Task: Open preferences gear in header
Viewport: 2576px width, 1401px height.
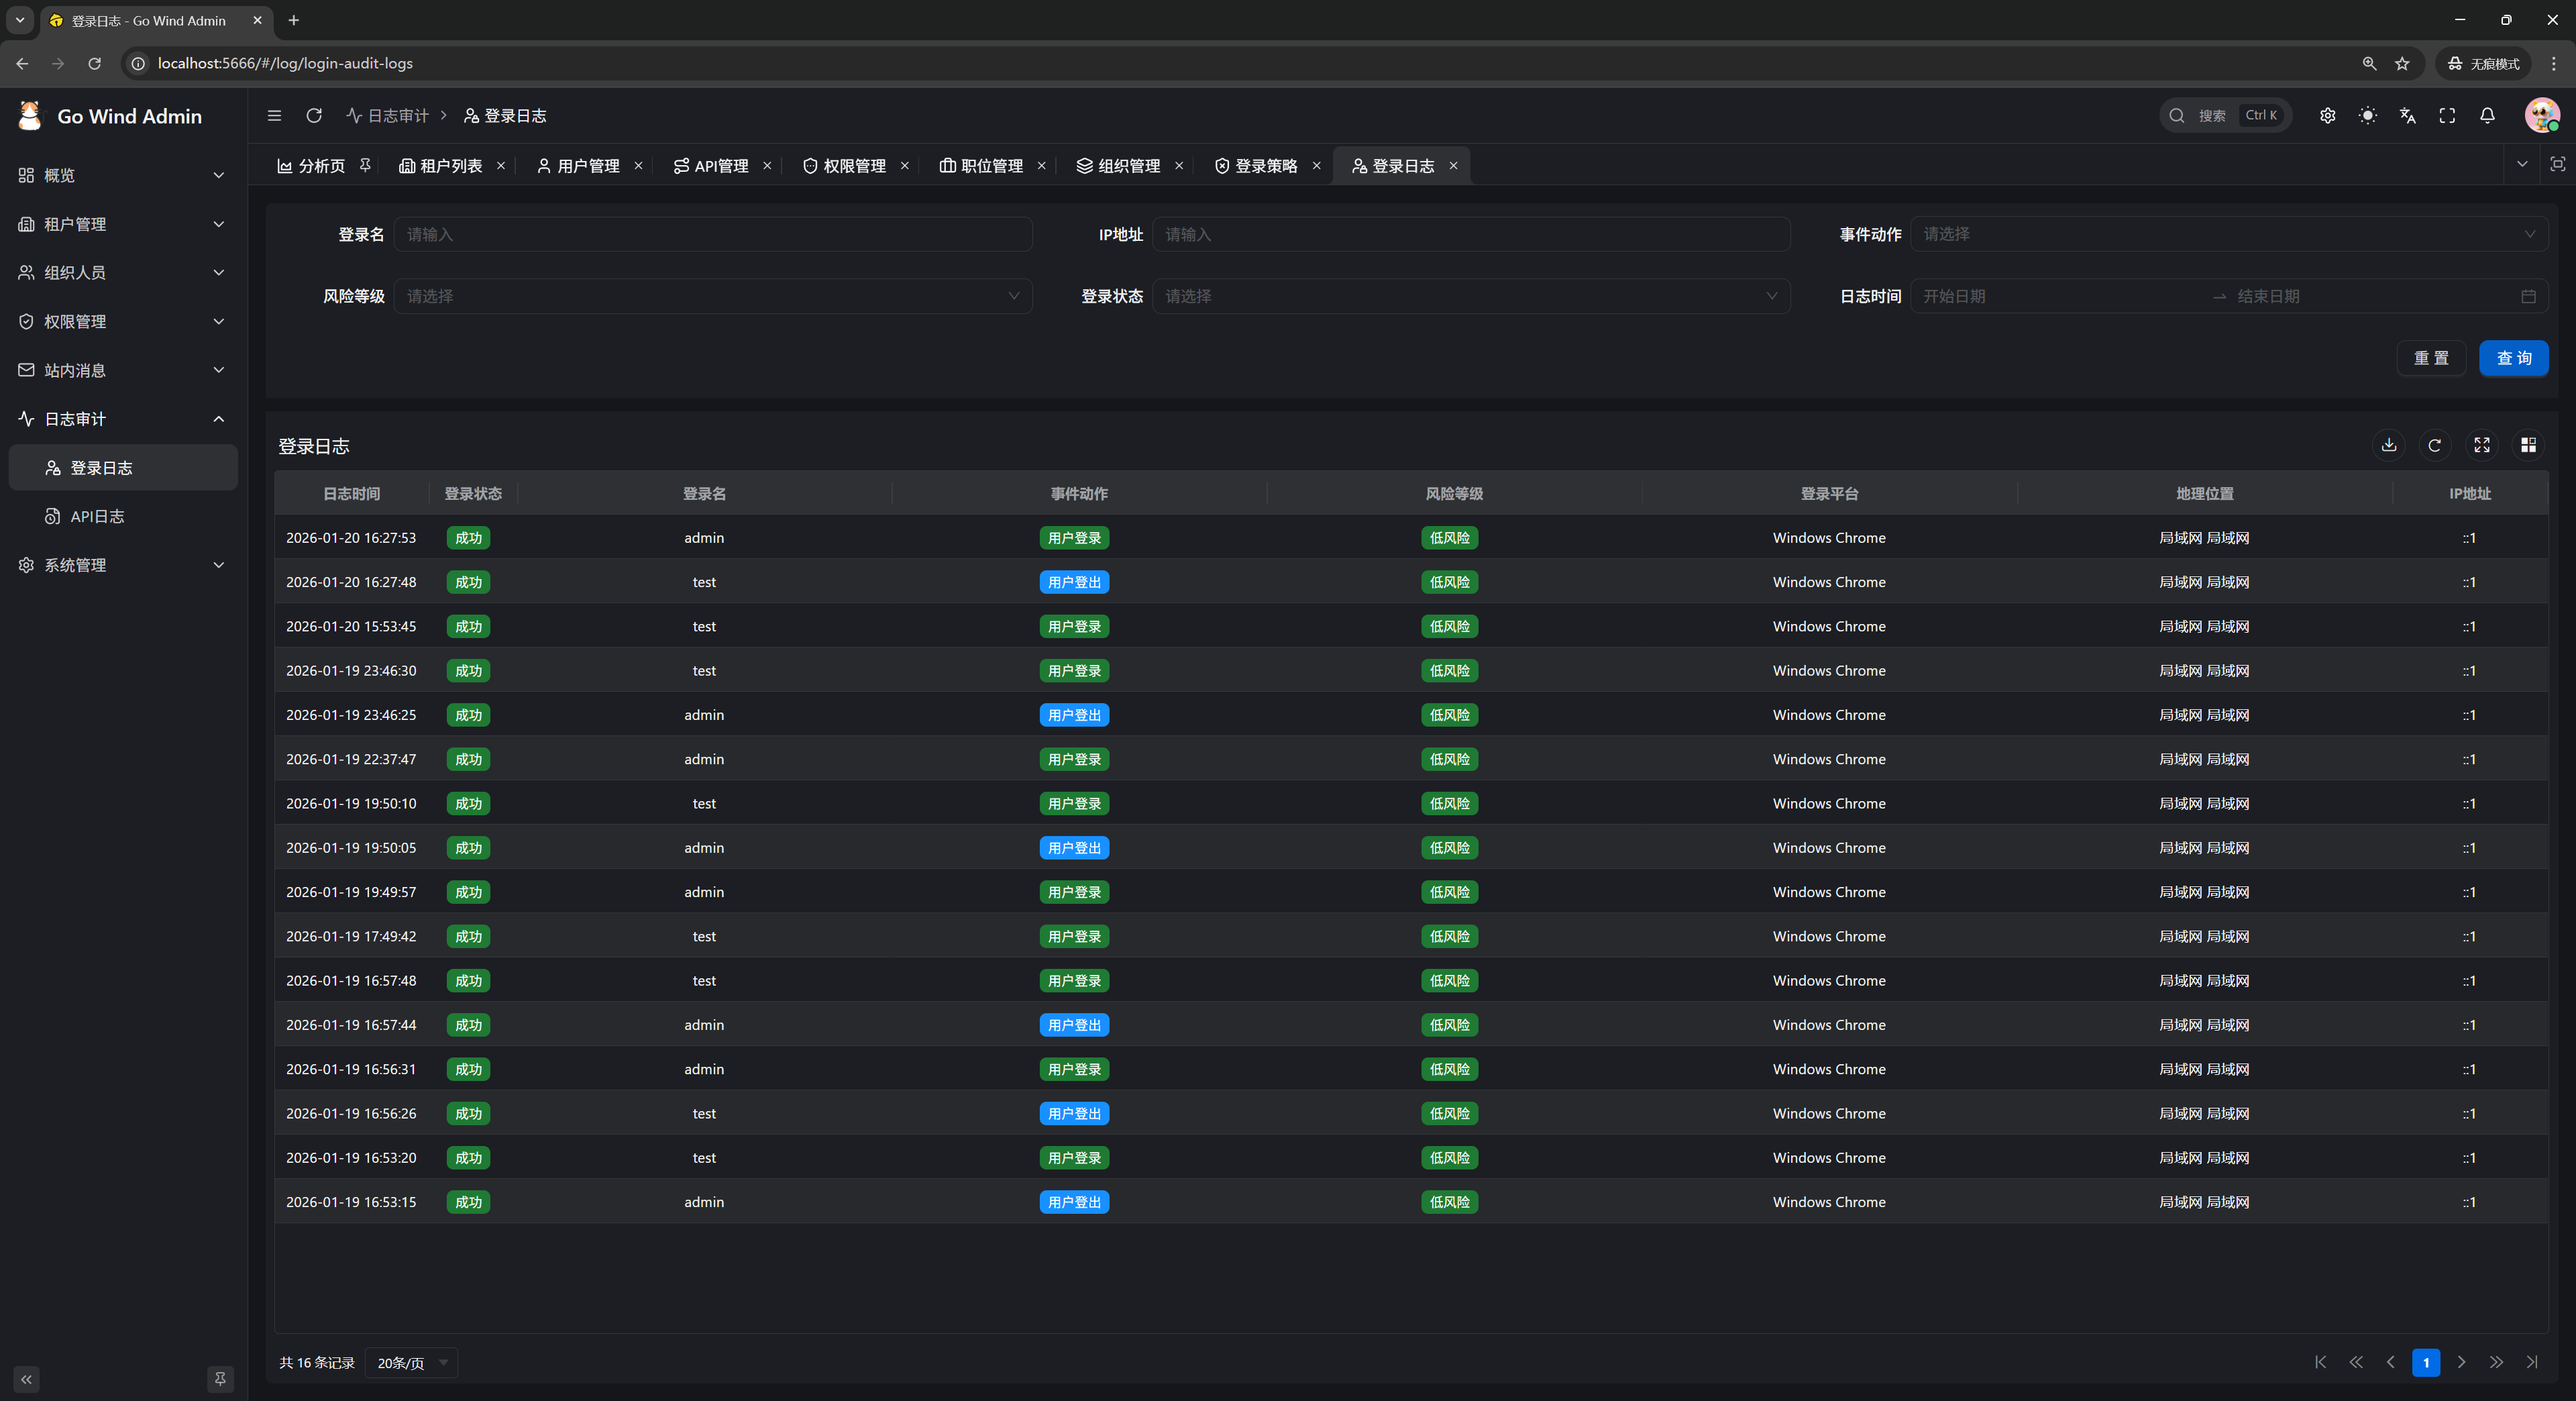Action: 2327,116
